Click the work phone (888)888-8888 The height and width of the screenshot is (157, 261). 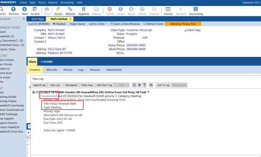(x=136, y=49)
